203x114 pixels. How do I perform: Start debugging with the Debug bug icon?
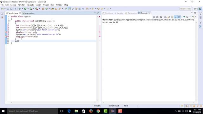(x=20, y=9)
